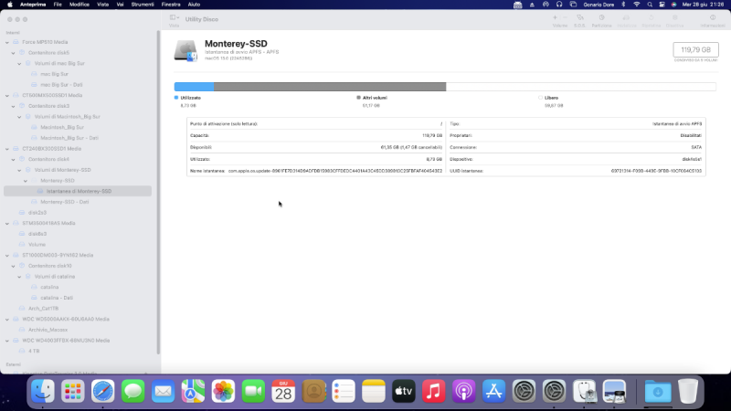Image resolution: width=731 pixels, height=411 pixels.
Task: Select disk2s3 in the sidebar
Action: click(37, 213)
